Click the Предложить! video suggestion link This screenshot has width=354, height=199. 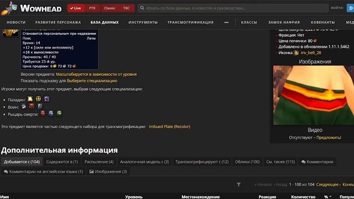[x=329, y=138]
